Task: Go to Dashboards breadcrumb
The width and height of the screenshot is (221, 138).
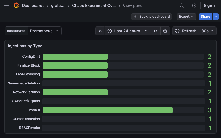Action: (33, 6)
